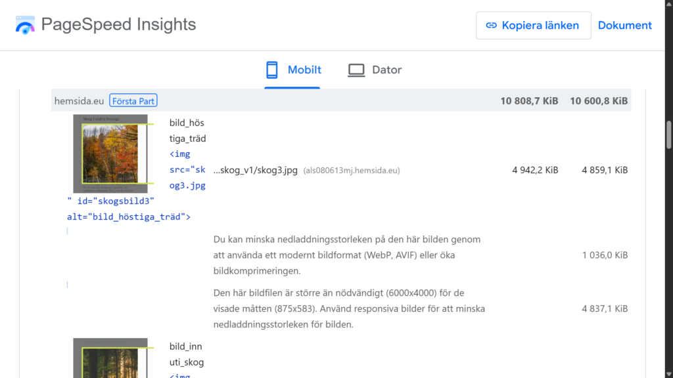Switch to the Dator tab label
Viewport: 673px width, 378px height.
(386, 70)
